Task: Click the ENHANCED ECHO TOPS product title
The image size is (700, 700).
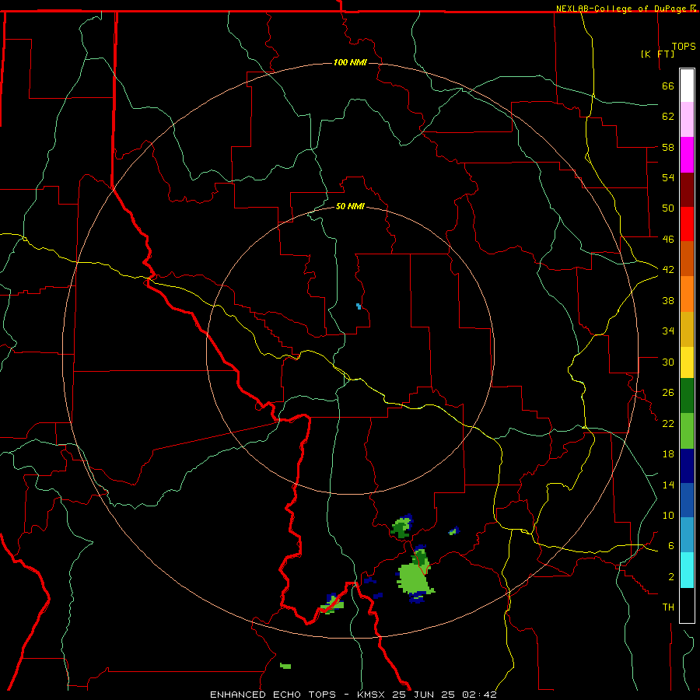Action: click(x=273, y=695)
